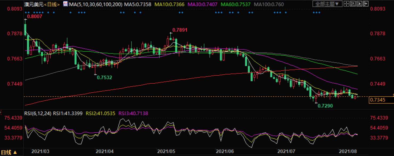Click the left RSI axis 75.4339 label
Viewport: 394px width, 156px height.
(x=13, y=118)
